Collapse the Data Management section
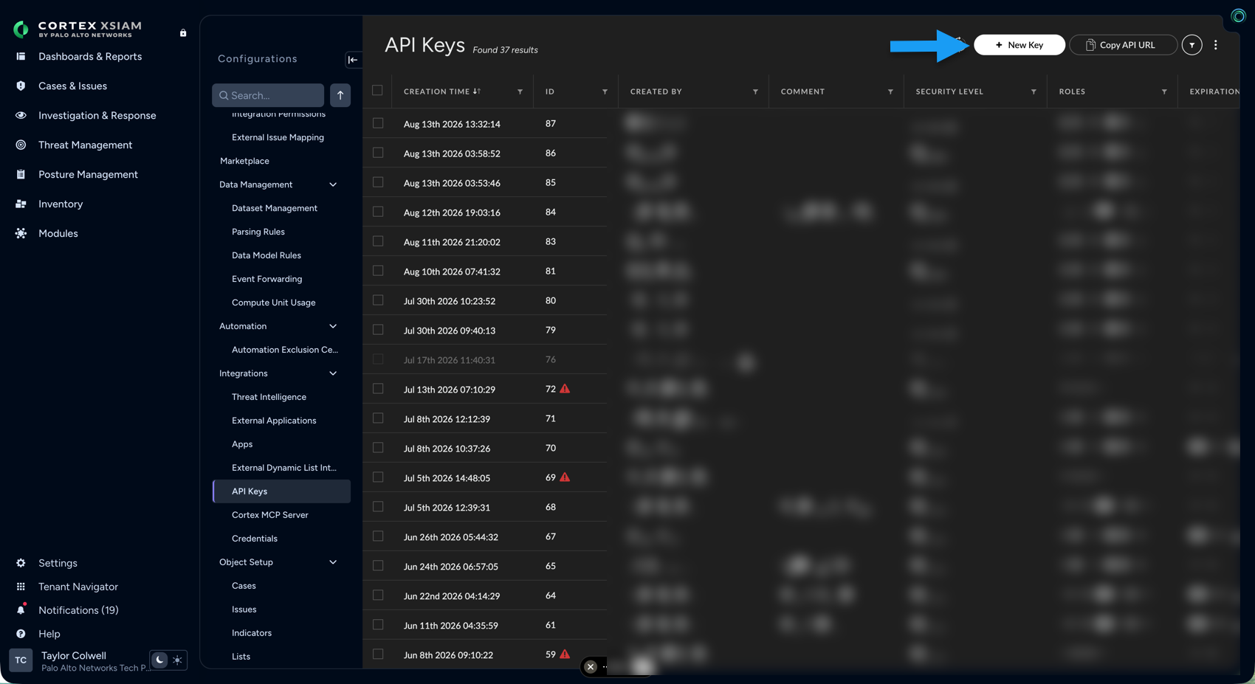The height and width of the screenshot is (684, 1255). [x=333, y=184]
